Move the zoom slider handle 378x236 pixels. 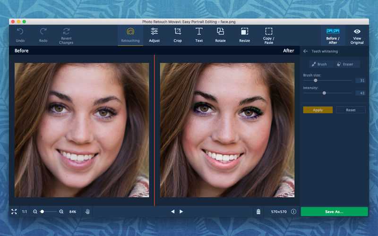coord(42,211)
